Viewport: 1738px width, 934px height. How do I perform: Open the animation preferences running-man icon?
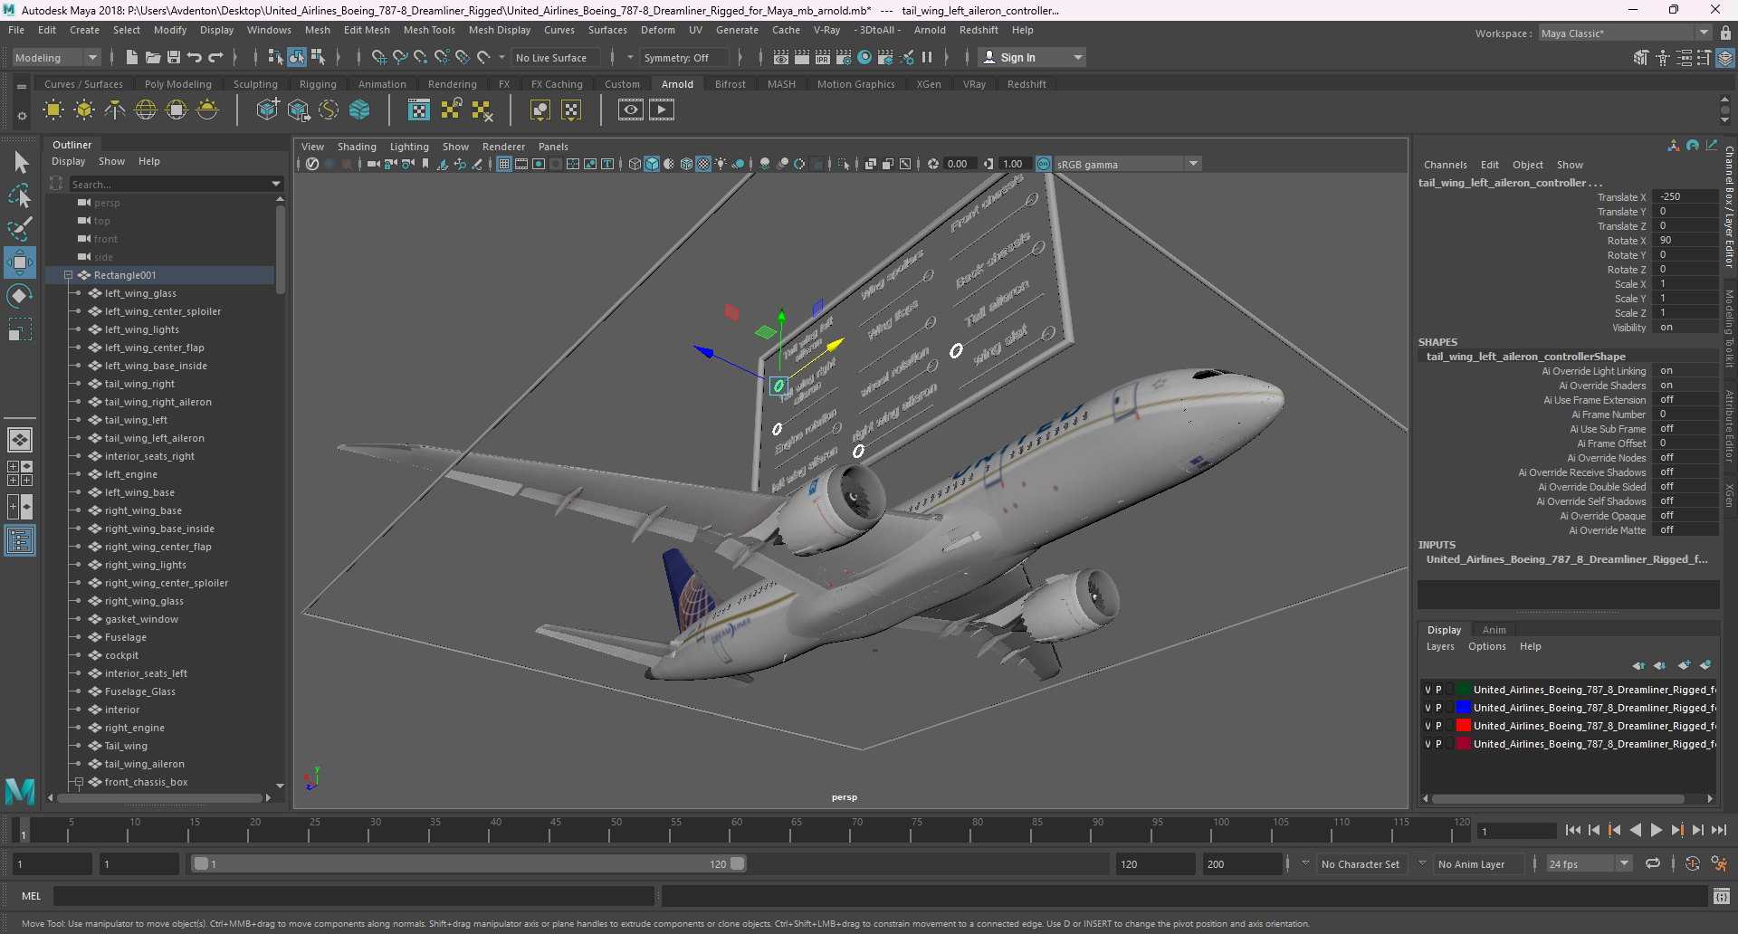(x=1719, y=863)
